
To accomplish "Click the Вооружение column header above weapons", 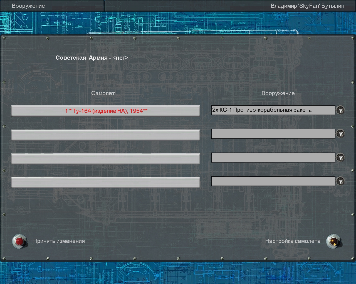I will (278, 93).
